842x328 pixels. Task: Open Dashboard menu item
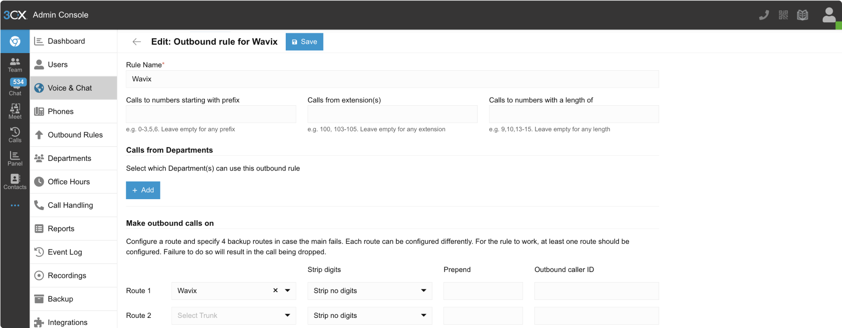tap(73, 41)
